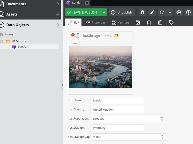Click the red target icon on hostImage
This screenshot has width=193, height=144.
click(73, 35)
